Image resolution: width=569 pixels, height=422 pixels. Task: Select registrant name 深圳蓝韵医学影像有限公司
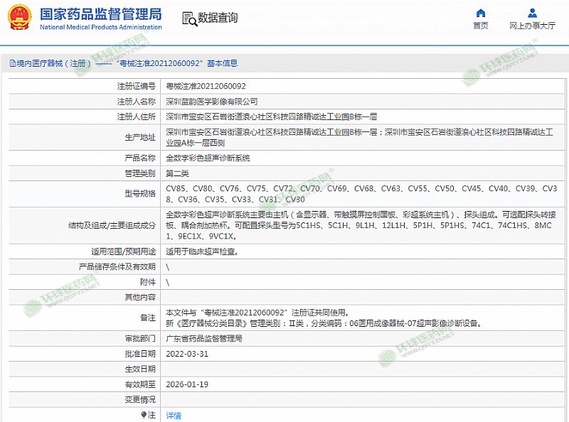212,102
